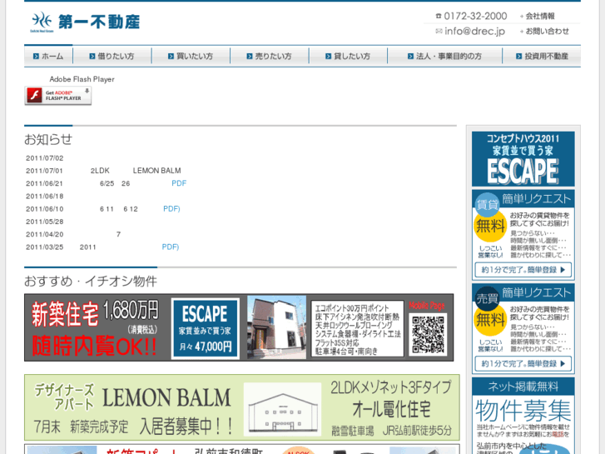Open the 貸したい方 menu tab
This screenshot has width=605, height=454.
pyautogui.click(x=348, y=56)
